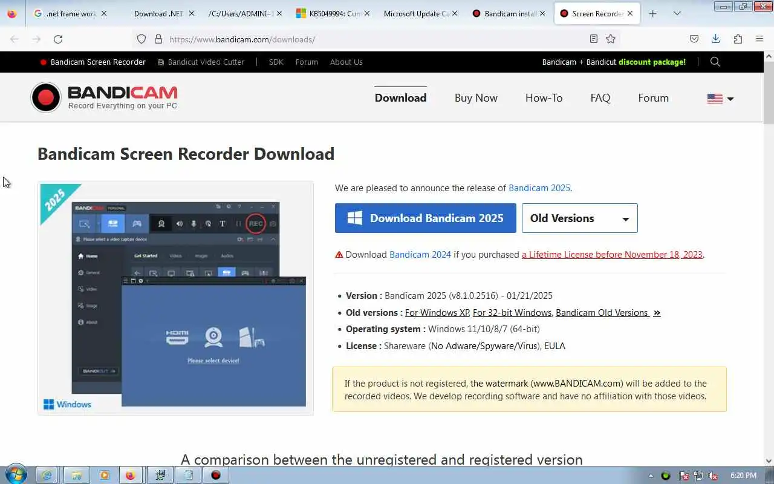Click the Firefox taskbar icon

[x=130, y=475]
